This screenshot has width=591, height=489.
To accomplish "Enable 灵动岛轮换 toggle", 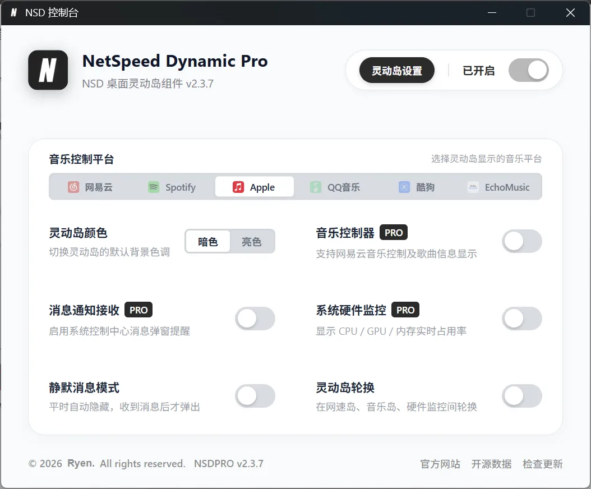I will (521, 396).
